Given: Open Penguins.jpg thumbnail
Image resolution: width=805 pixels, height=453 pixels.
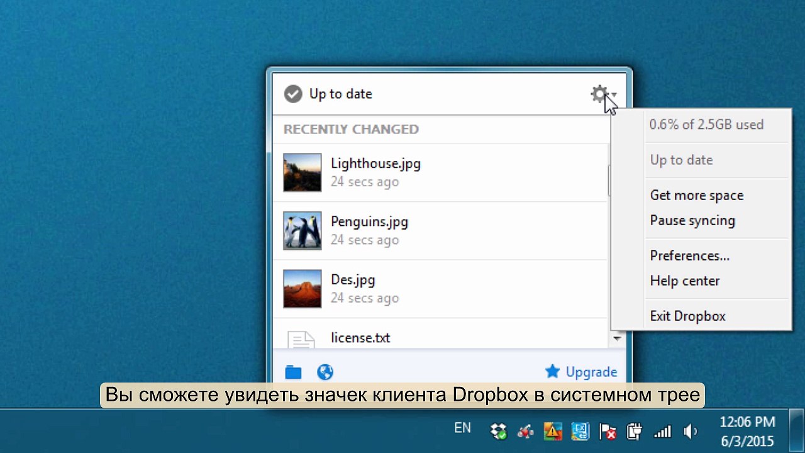Looking at the screenshot, I should [303, 230].
